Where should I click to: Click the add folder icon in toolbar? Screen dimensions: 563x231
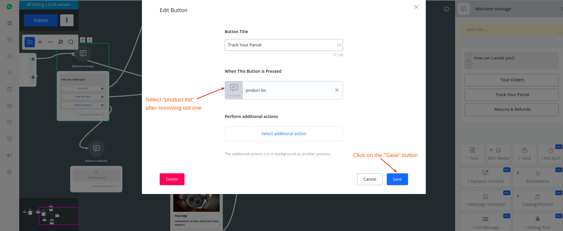coord(30,42)
